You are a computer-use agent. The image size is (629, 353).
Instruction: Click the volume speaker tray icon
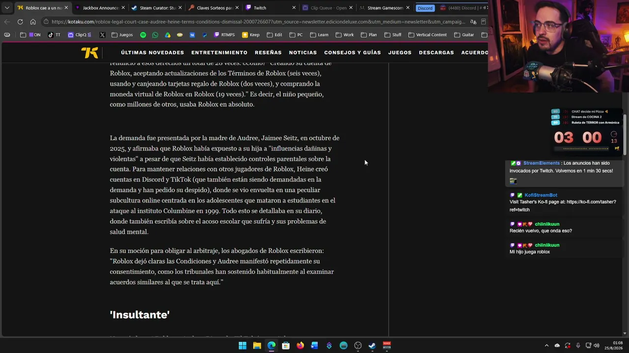pos(596,346)
